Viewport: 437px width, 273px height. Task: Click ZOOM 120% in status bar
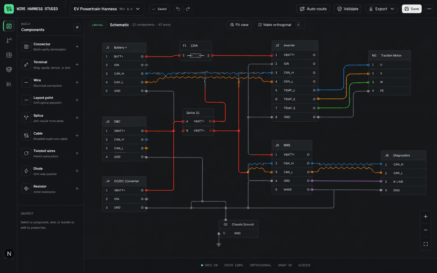233,265
